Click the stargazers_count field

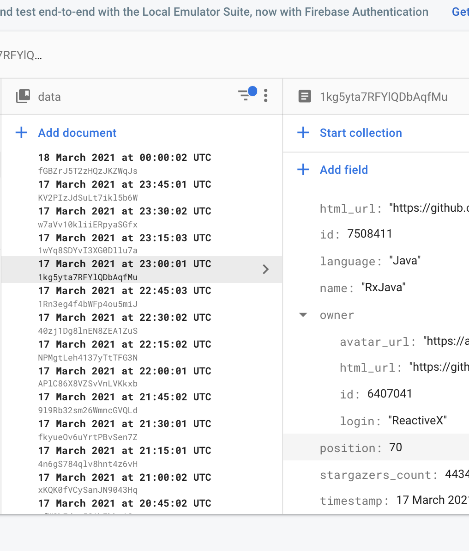394,475
